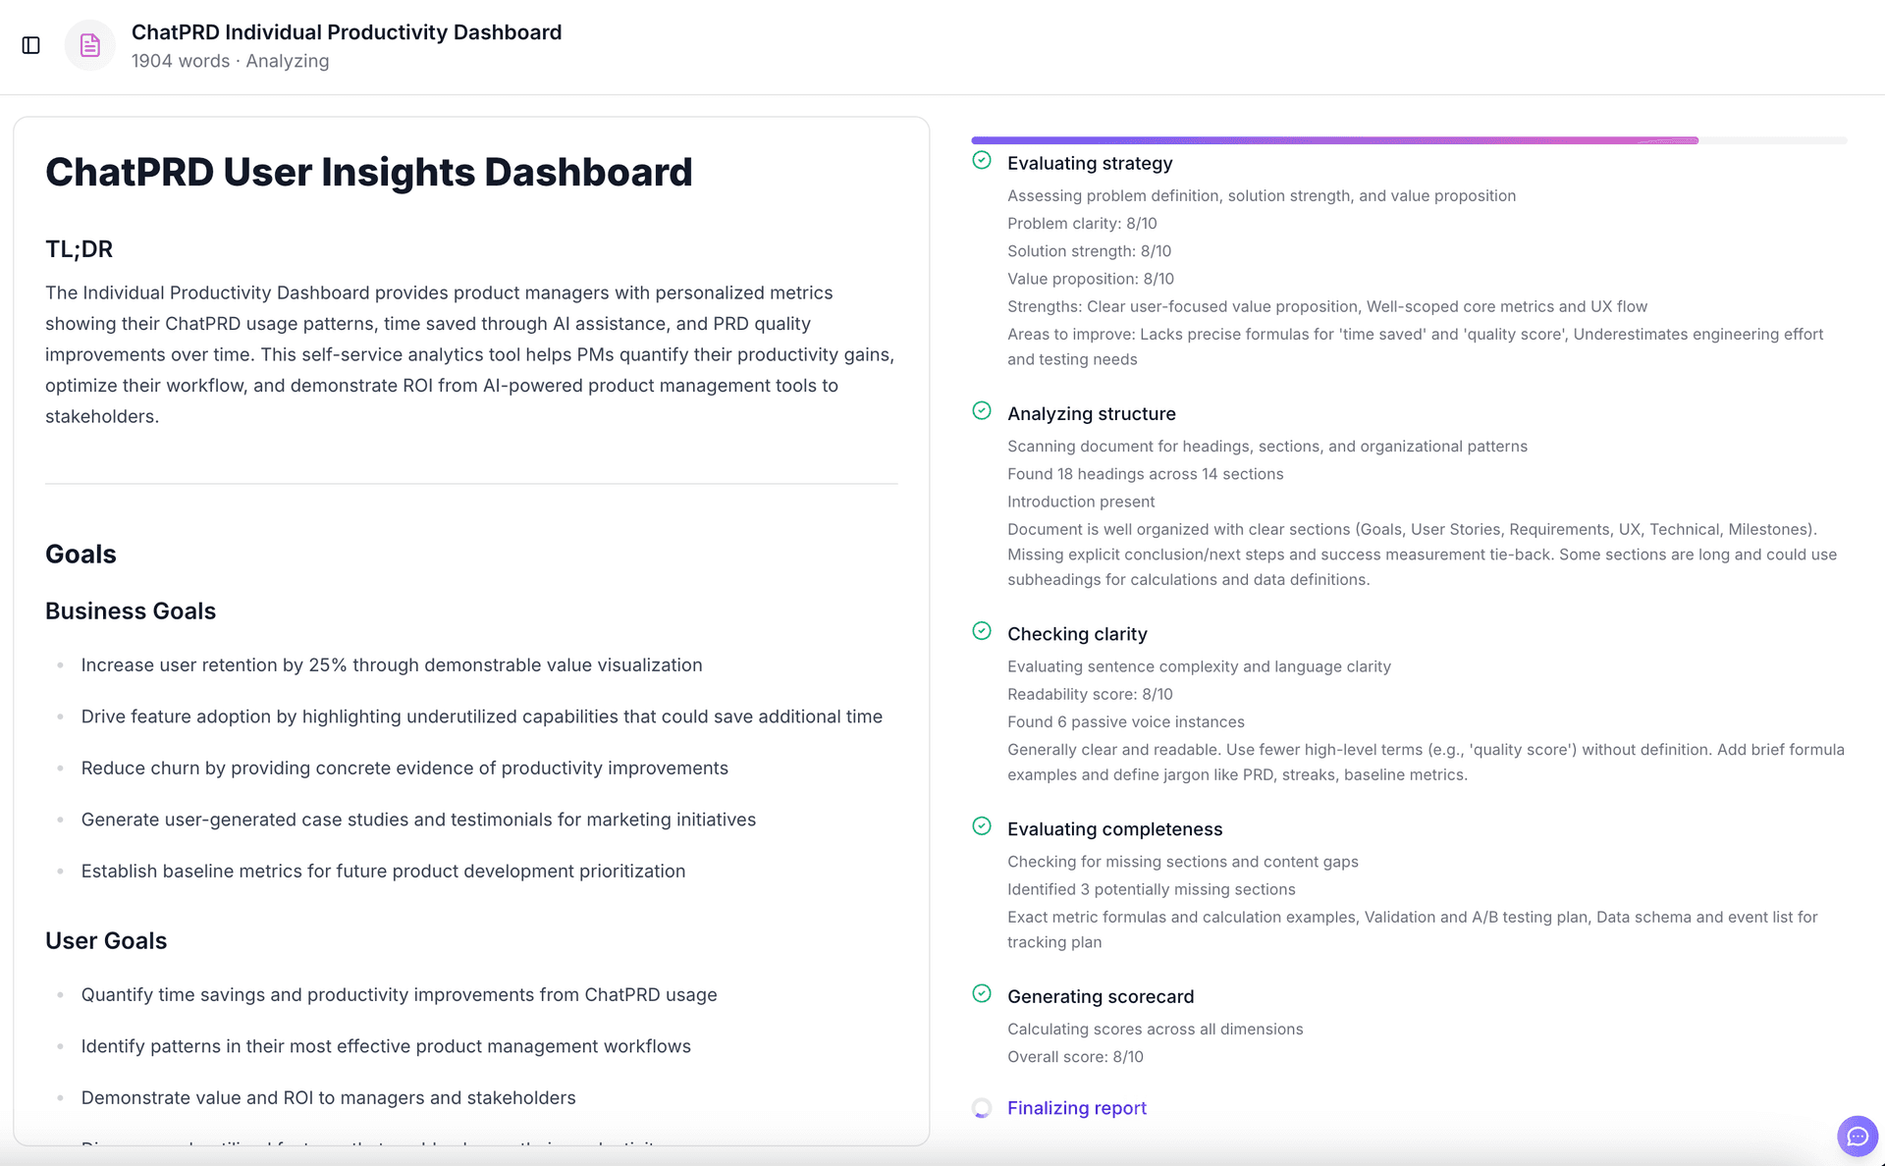Click the check icon beside Evaluating strategy
Screen dimensions: 1885x1166
coord(982,160)
